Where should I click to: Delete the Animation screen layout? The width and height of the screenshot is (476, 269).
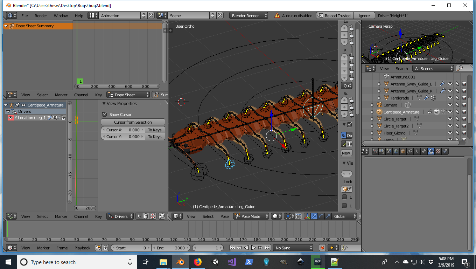pos(151,15)
